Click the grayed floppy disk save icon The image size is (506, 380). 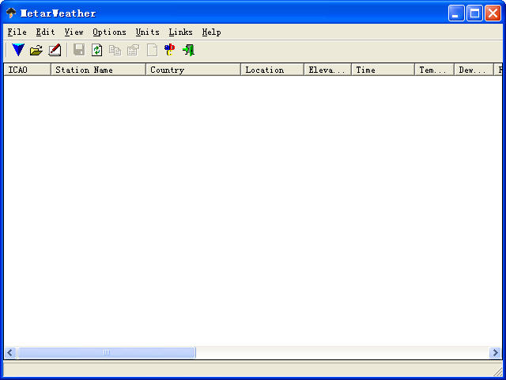[79, 50]
